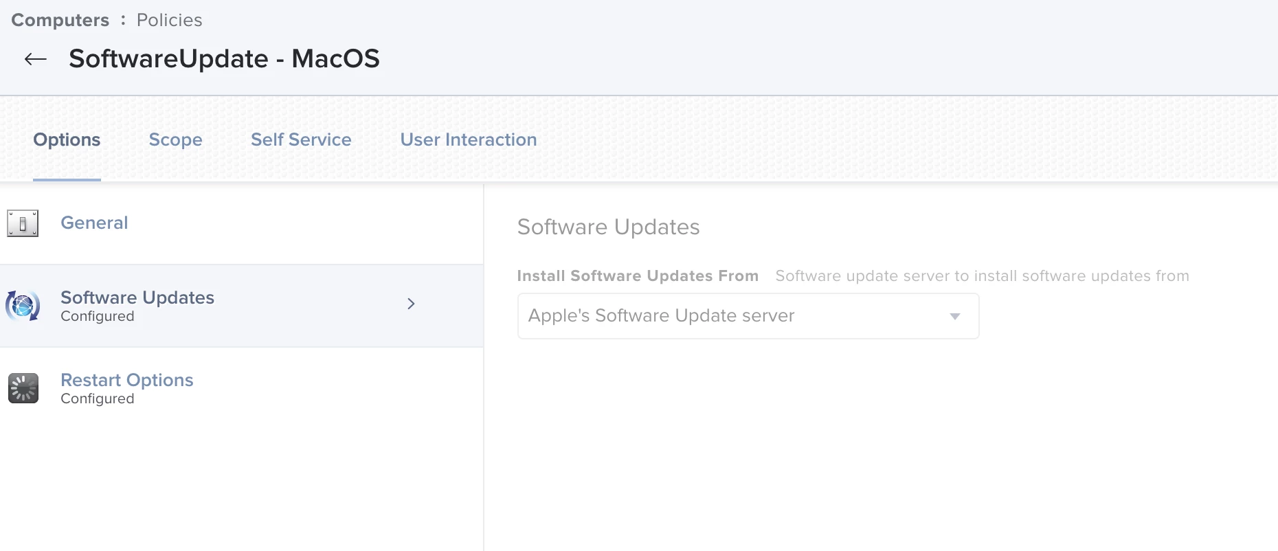
Task: Open the Install Software Updates From dropdown
Action: tap(748, 316)
